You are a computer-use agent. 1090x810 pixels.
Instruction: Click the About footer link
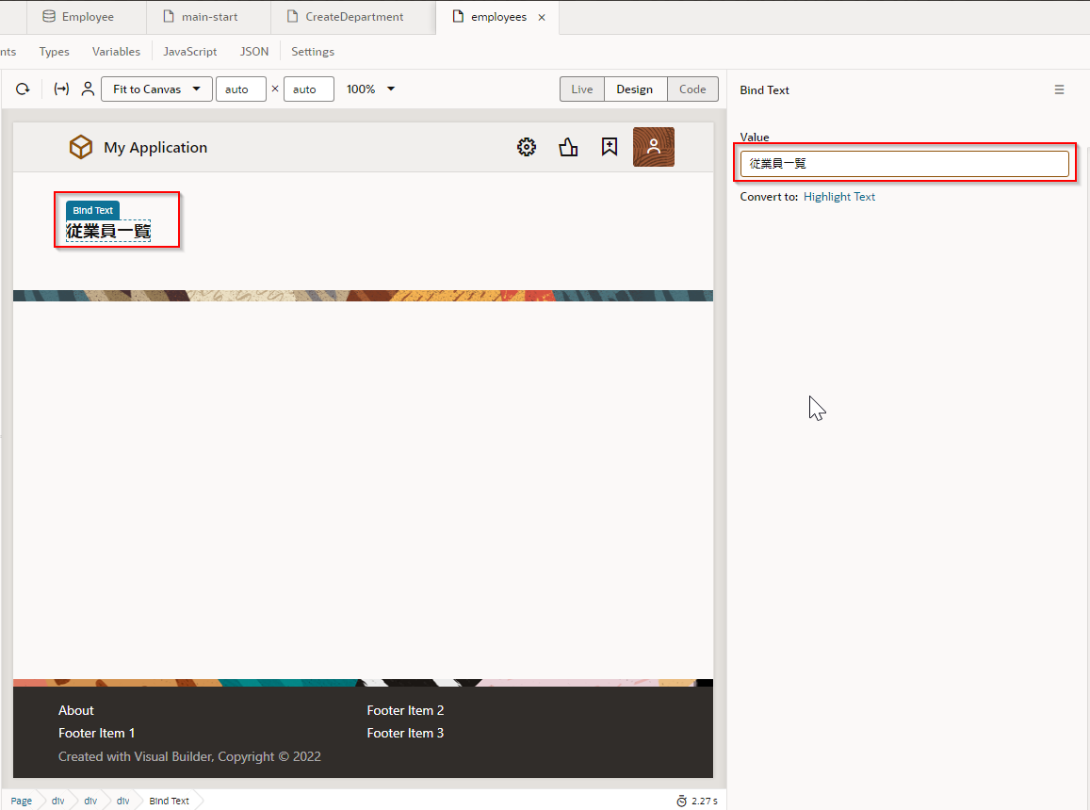click(x=76, y=710)
